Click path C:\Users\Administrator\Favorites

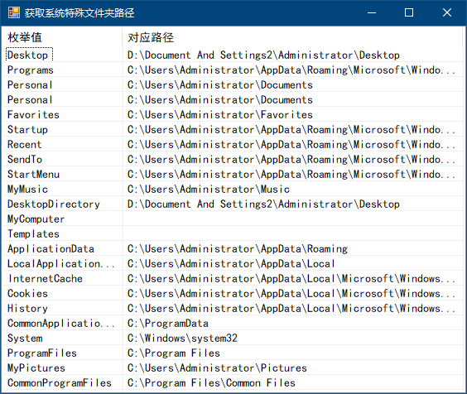(x=220, y=115)
